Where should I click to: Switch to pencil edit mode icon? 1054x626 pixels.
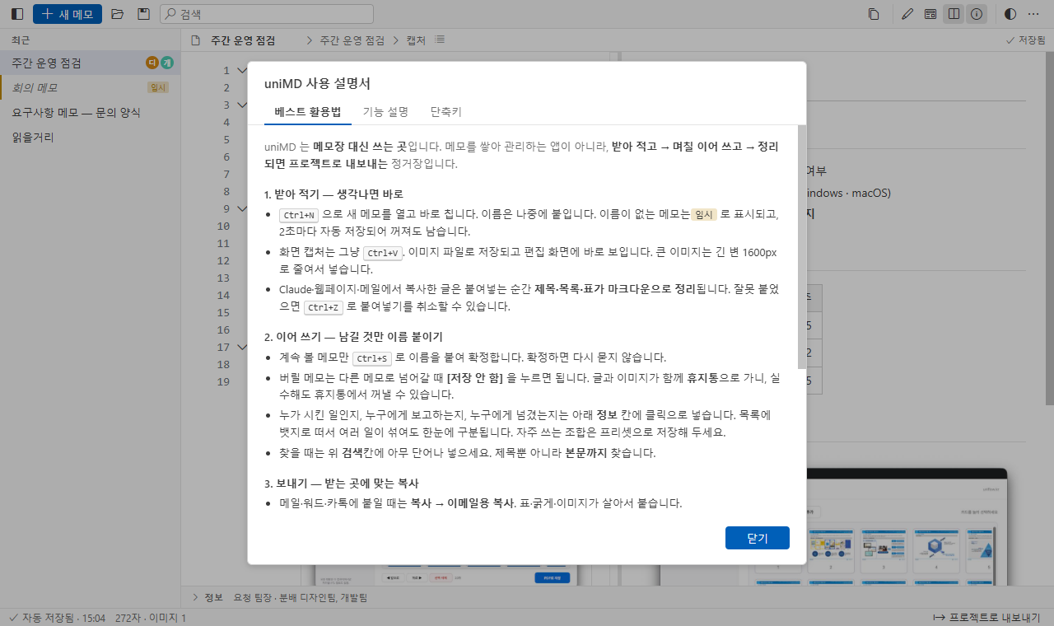(907, 14)
